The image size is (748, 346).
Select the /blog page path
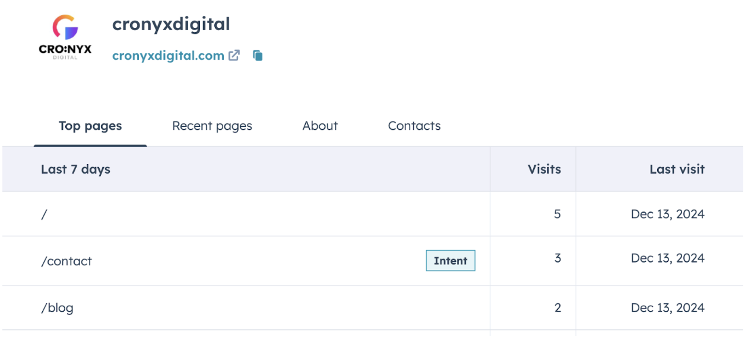tap(57, 308)
